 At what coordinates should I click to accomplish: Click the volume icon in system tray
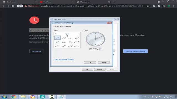click(152, 97)
